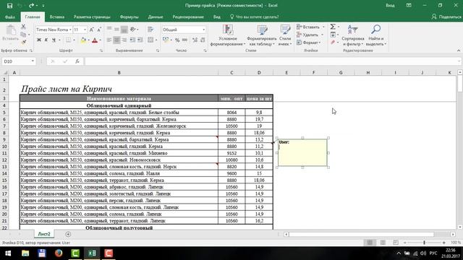
Task: Apply the red font color A
Action: [x=95, y=40]
